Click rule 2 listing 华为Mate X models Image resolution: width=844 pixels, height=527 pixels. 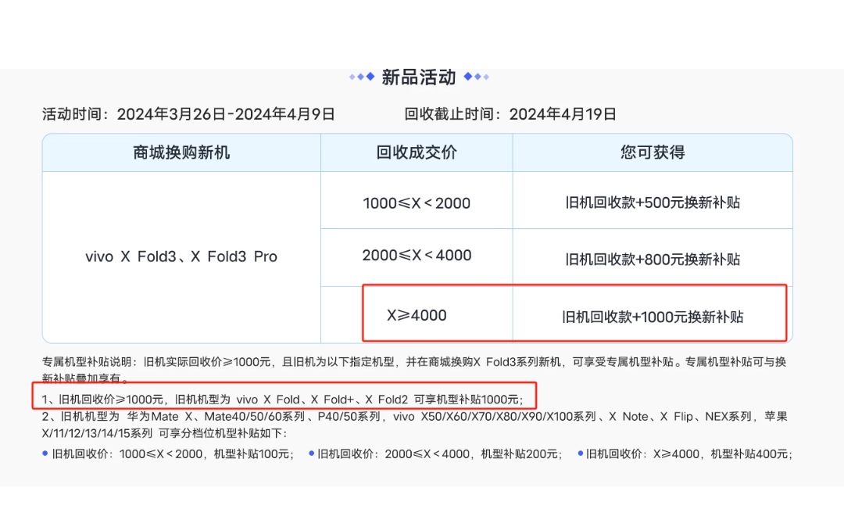414,425
